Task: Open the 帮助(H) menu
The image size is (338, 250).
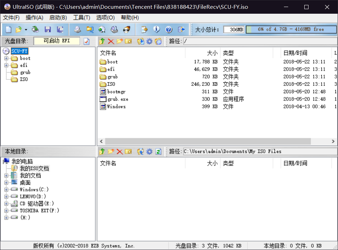Action: point(130,18)
